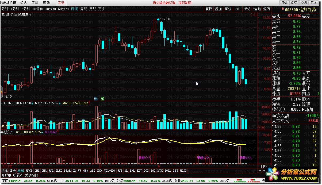Click the red diamond icon at chart corner
Viewport: 322px width, 185px height.
[252, 14]
